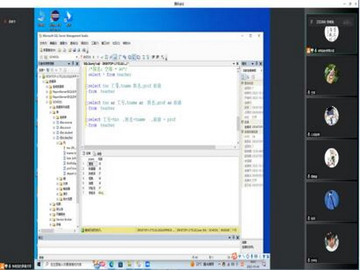Image resolution: width=360 pixels, height=270 pixels.
Task: Toggle auto-hide pin on Properties panel
Action: 257,63
